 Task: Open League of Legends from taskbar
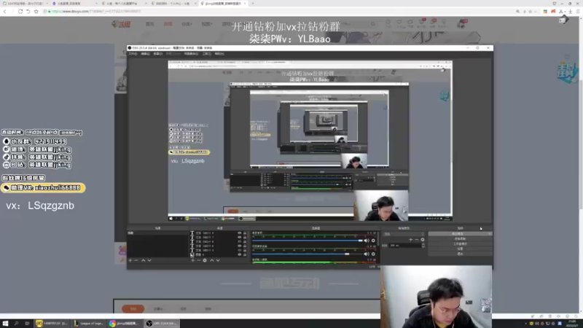pos(88,324)
